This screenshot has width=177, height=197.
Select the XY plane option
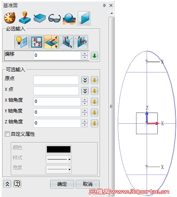tap(51, 42)
